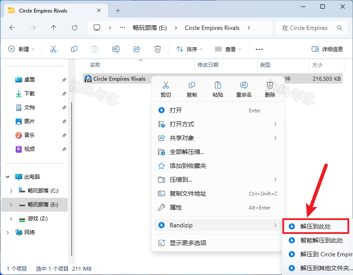Image resolution: width=353 pixels, height=275 pixels.
Task: Click the Share icon in the toolbar
Action: coord(137,49)
